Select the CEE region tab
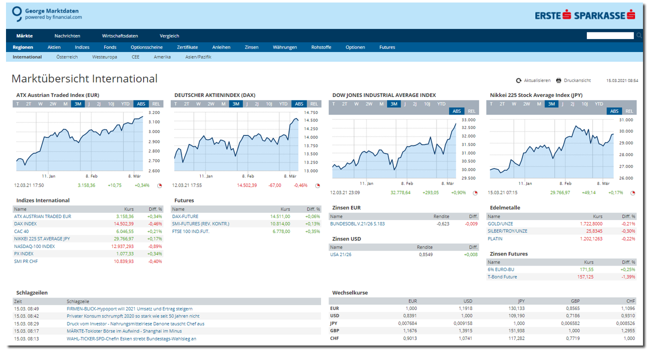The width and height of the screenshot is (651, 350). [x=136, y=57]
